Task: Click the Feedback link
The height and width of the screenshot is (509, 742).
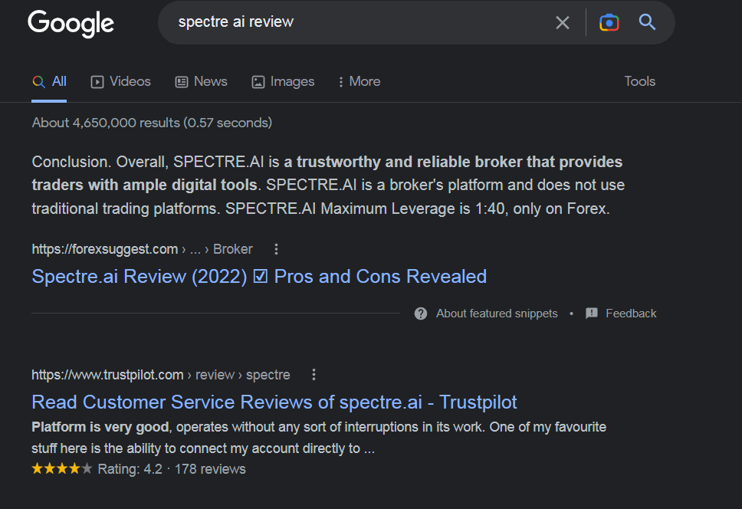Action: [631, 314]
